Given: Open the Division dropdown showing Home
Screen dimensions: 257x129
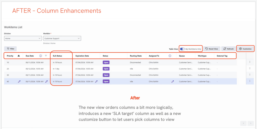Looking at the screenshot, I should coord(23,38).
